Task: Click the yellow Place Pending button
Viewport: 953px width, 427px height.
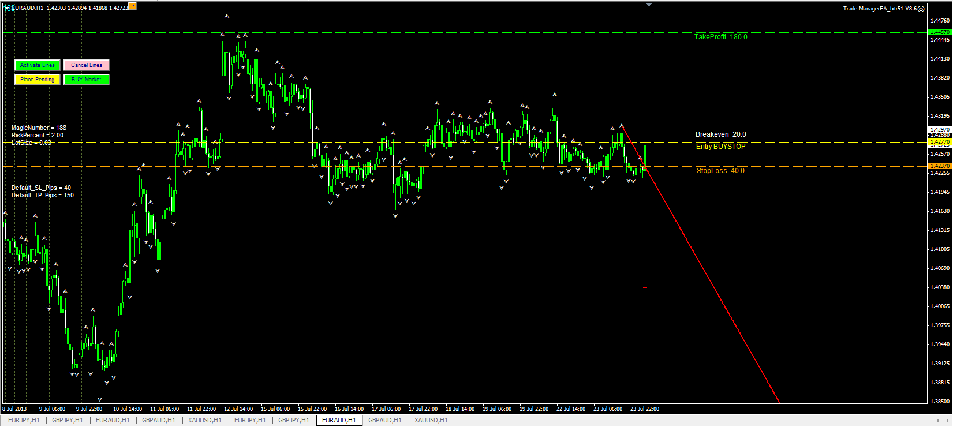Action: [x=38, y=80]
